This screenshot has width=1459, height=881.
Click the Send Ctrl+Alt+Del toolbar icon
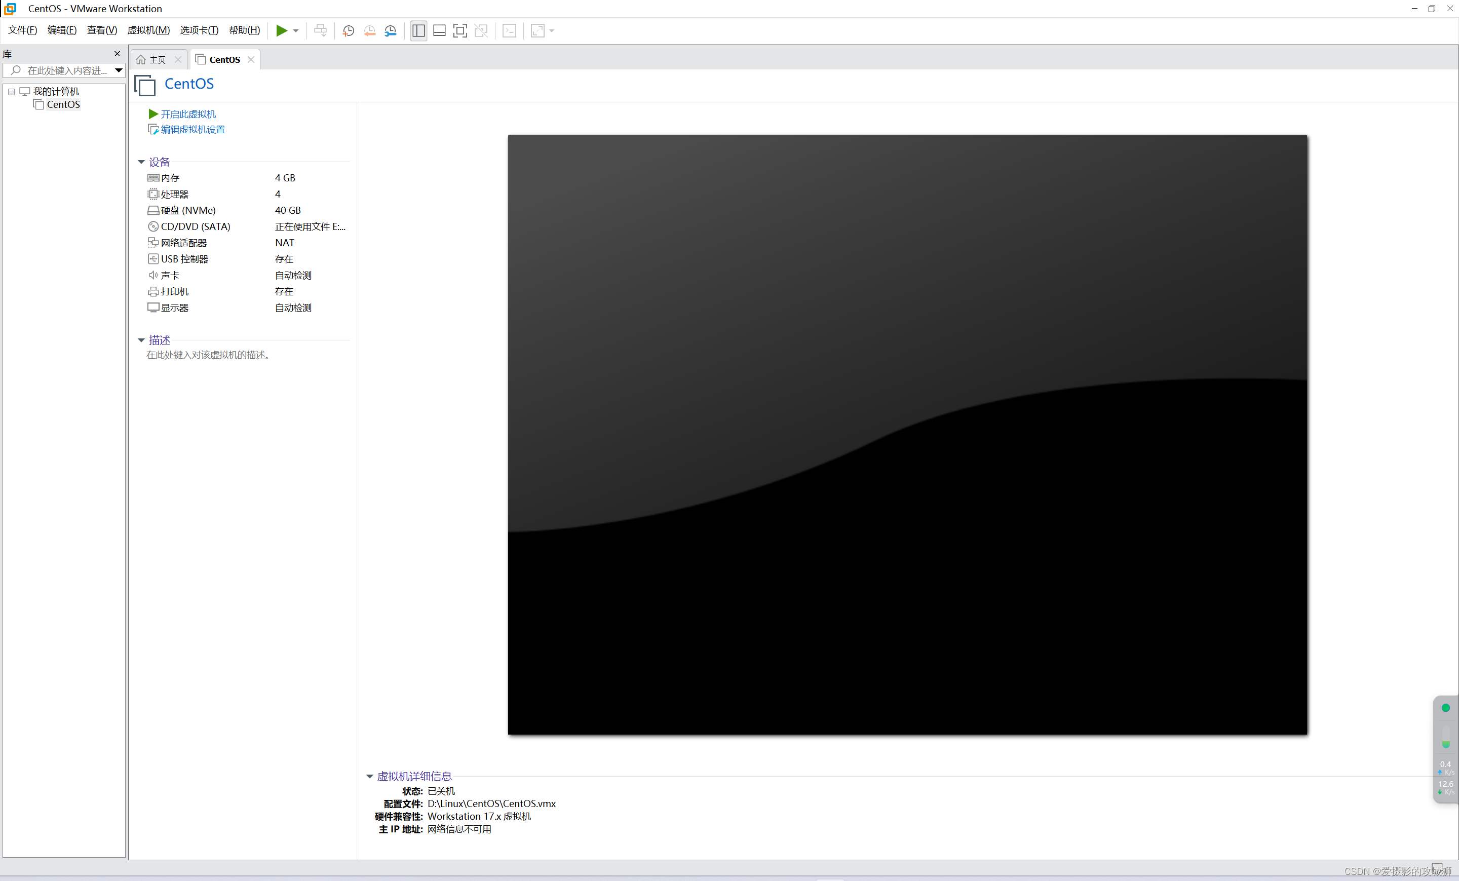pyautogui.click(x=320, y=31)
